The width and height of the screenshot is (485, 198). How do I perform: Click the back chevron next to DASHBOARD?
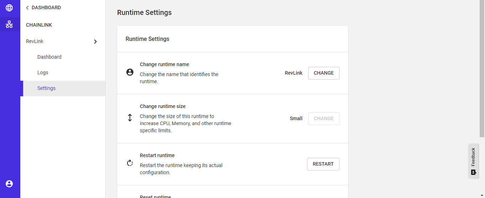pyautogui.click(x=27, y=8)
